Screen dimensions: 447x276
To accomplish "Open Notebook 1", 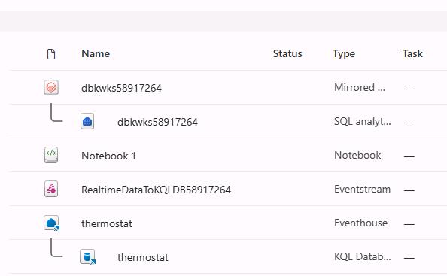I will tap(108, 156).
